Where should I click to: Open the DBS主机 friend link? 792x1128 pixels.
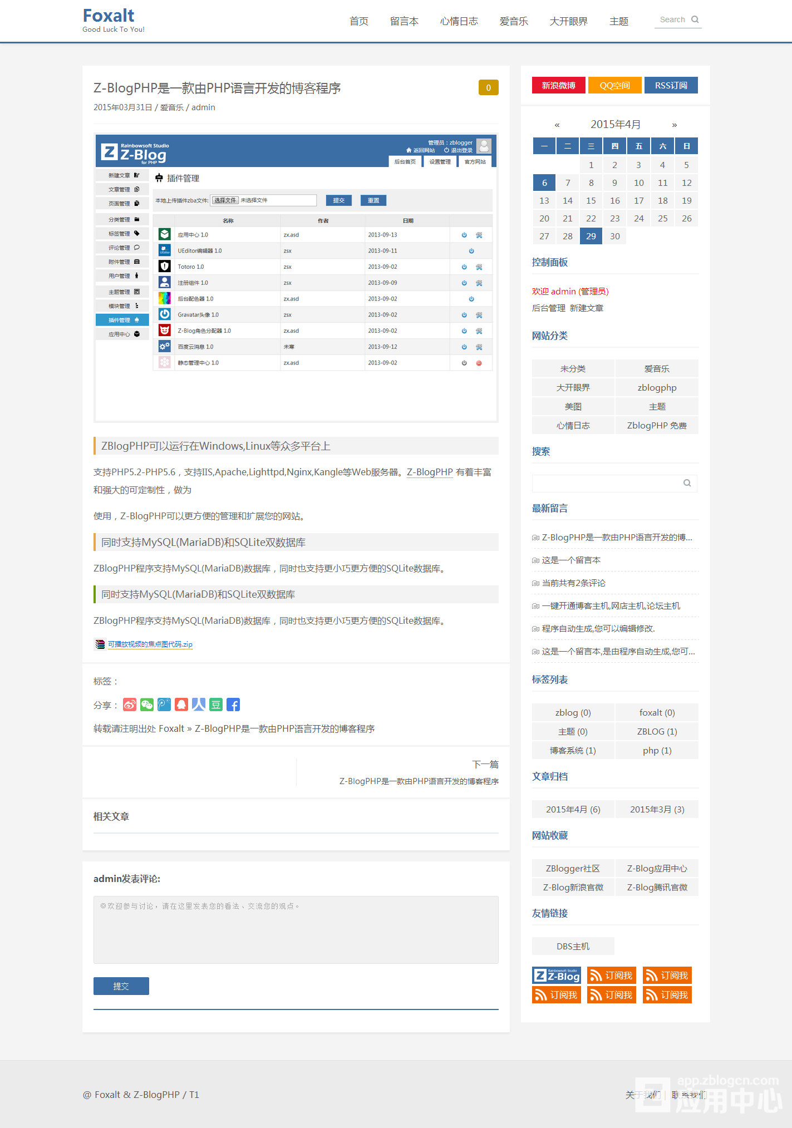[573, 946]
